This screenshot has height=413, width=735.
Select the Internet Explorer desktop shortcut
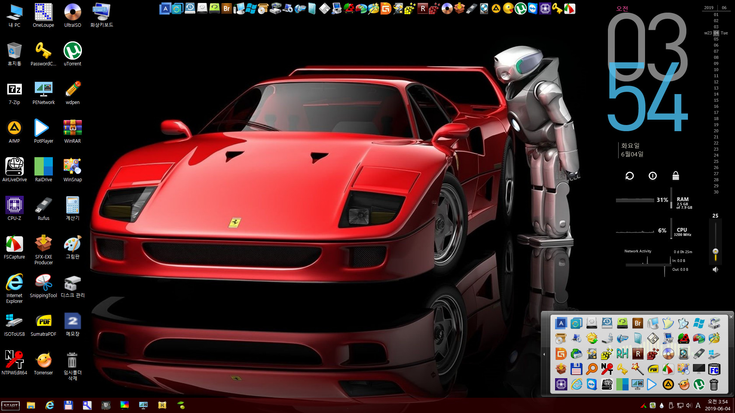pos(15,289)
